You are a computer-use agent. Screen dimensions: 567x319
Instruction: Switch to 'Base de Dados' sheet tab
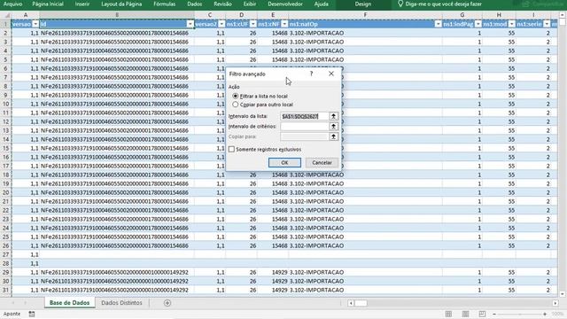69,303
